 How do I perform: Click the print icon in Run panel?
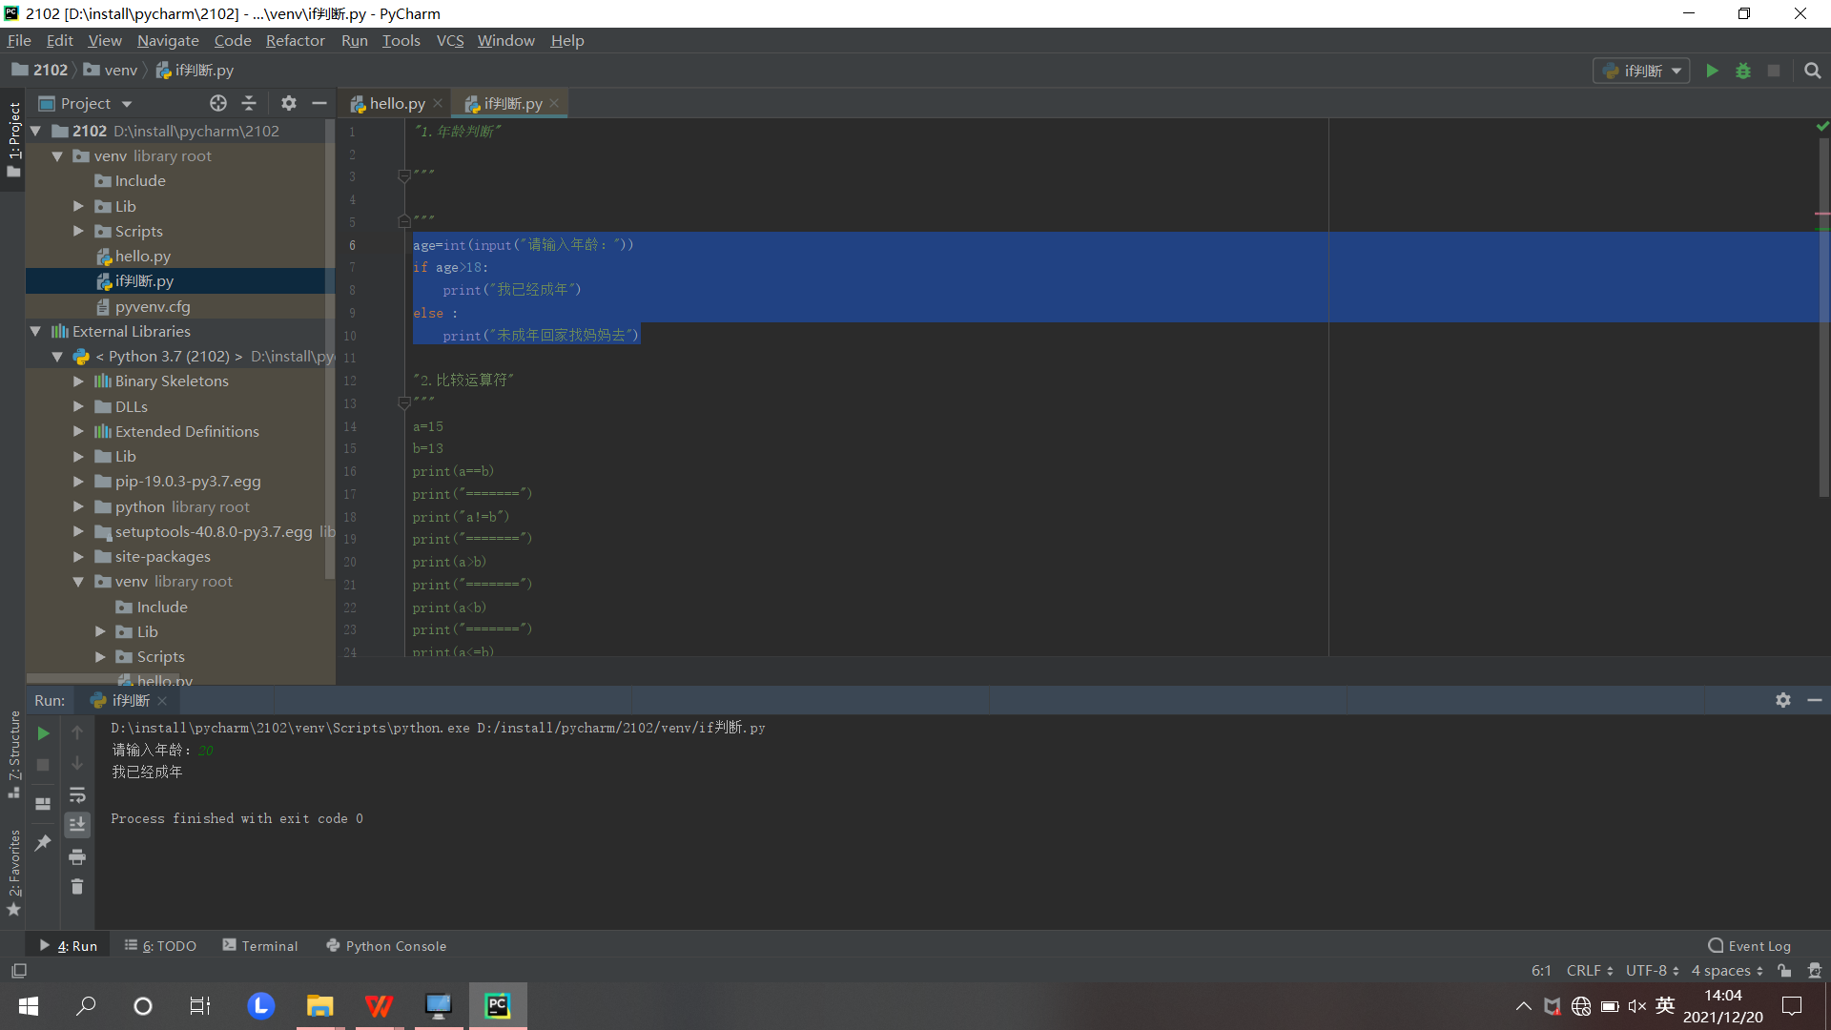(77, 856)
